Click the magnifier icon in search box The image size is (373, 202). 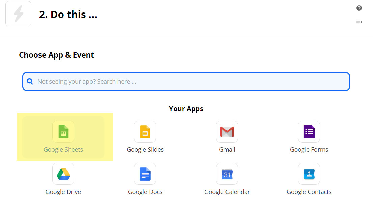click(30, 82)
